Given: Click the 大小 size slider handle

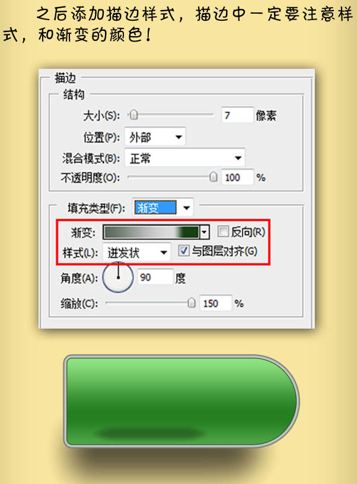Looking at the screenshot, I should (x=133, y=115).
